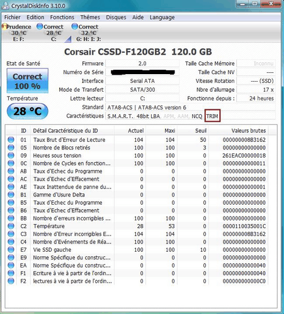This screenshot has height=314, width=284.
Task: Click raw value 261EAC00000018
Action: point(244,156)
